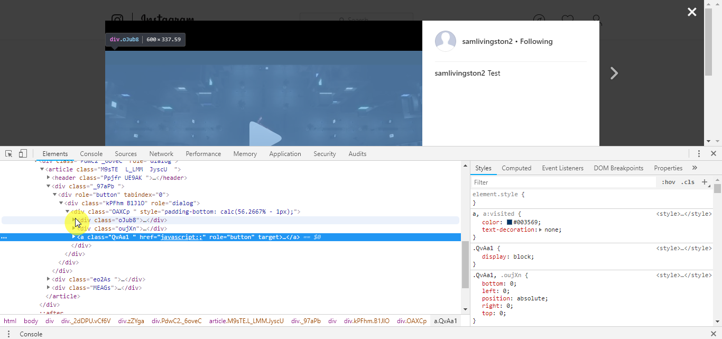This screenshot has width=722, height=339.
Task: Open samlivingston2 profile link in header
Action: 487,41
